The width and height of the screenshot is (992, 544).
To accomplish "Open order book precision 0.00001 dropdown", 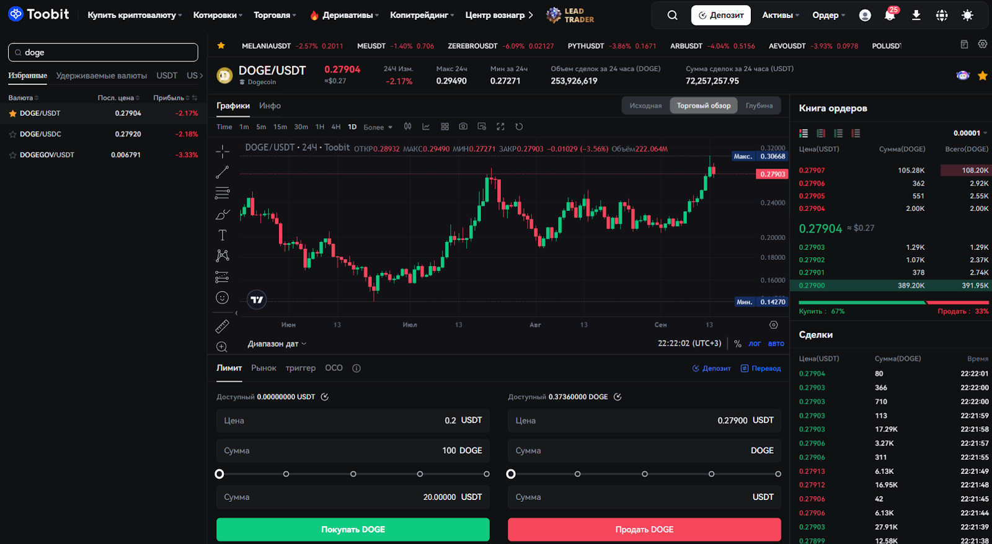I will pyautogui.click(x=970, y=133).
